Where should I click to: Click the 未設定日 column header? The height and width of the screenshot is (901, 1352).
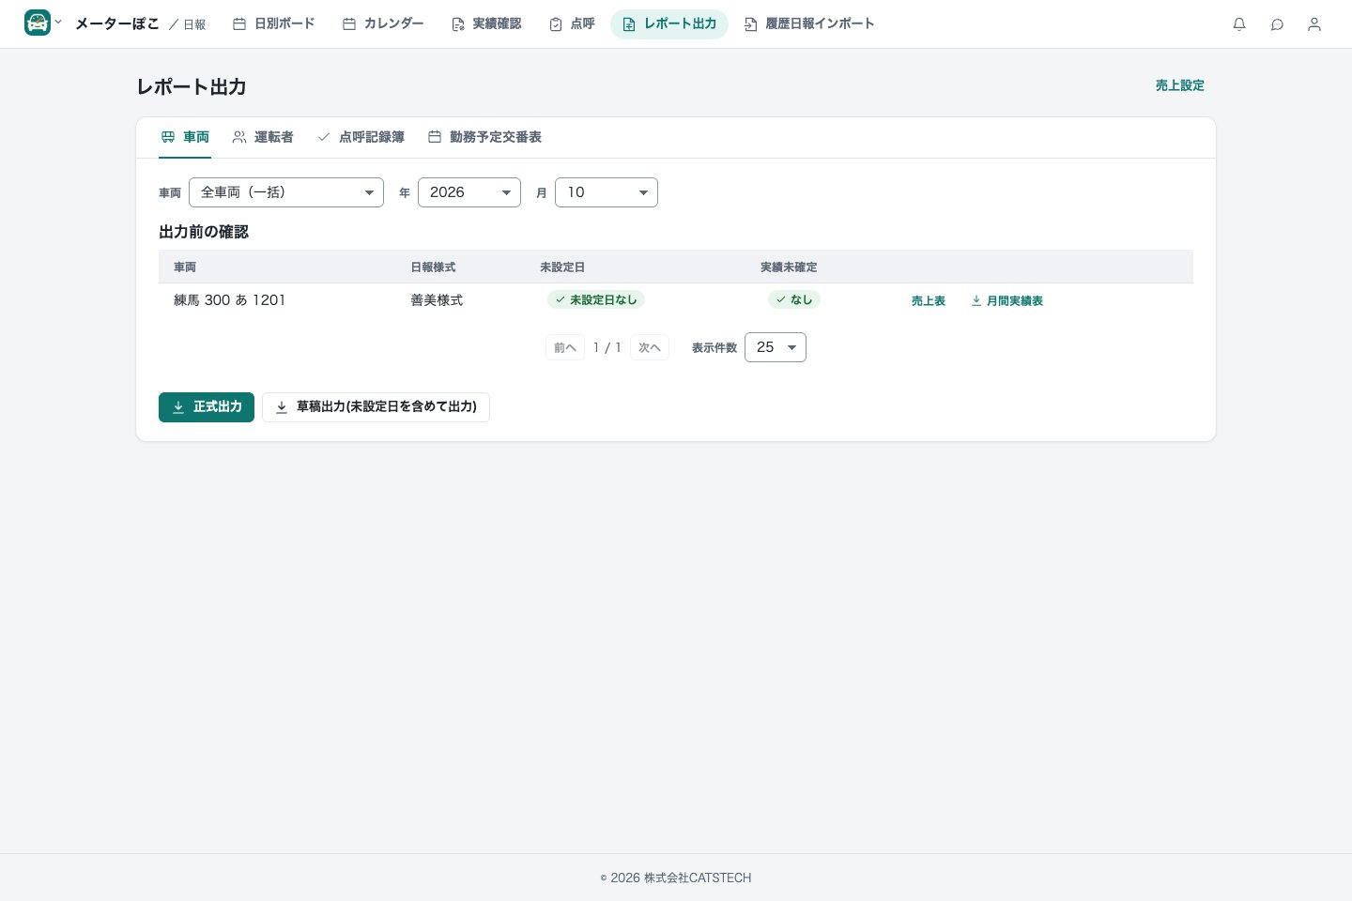click(562, 267)
